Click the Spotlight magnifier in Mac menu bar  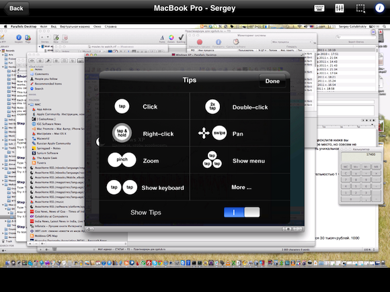coord(384,26)
